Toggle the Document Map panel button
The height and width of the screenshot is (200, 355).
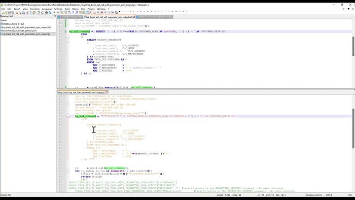pyautogui.click(x=83, y=12)
